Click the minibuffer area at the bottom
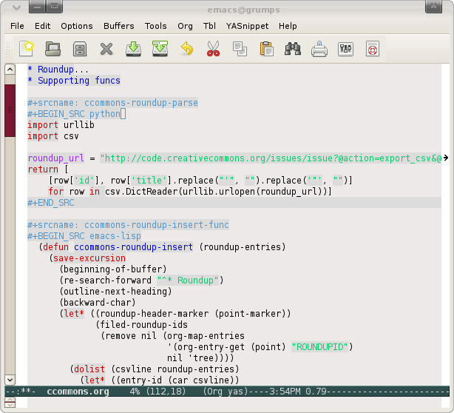The image size is (454, 413). point(234,403)
